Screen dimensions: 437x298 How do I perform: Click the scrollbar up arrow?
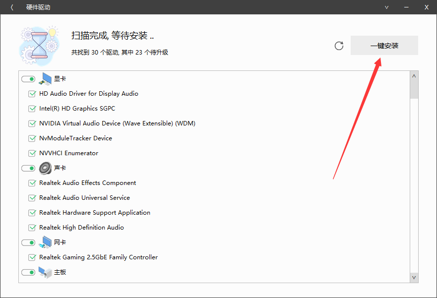414,76
